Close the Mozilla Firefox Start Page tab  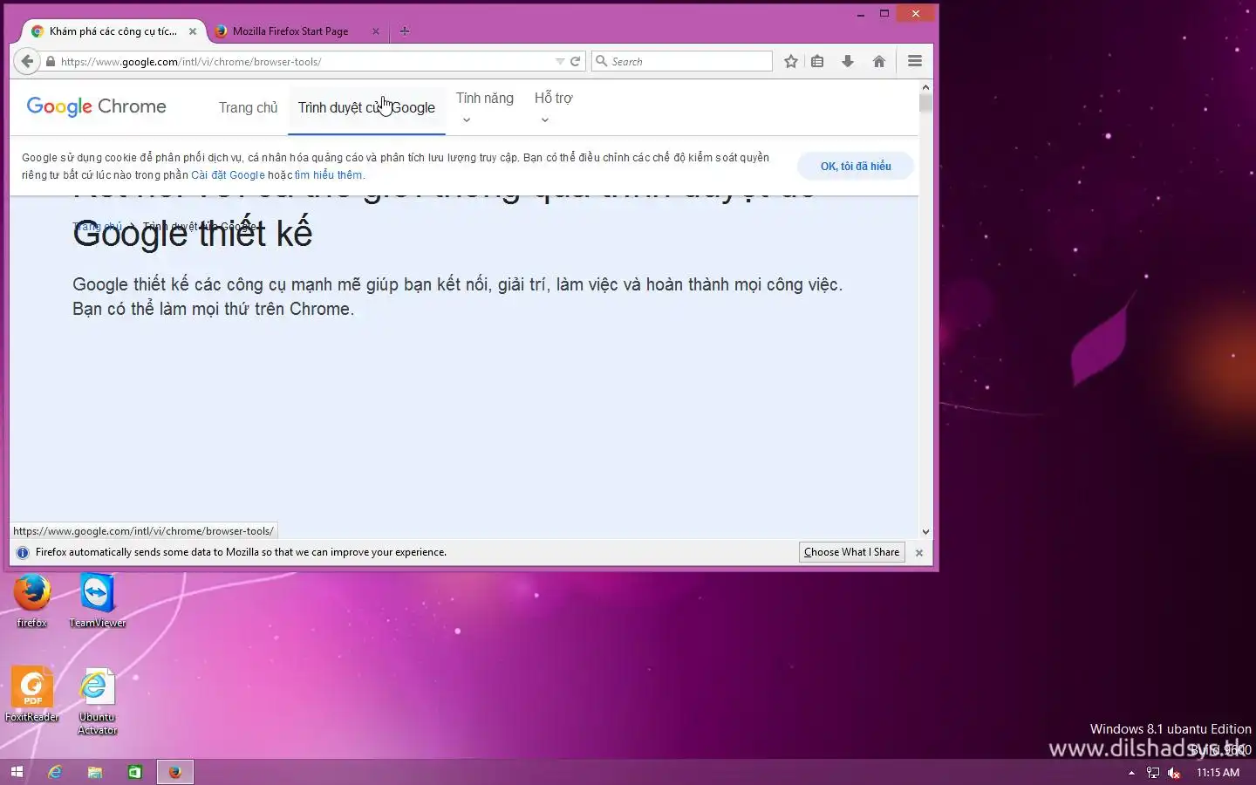pyautogui.click(x=376, y=31)
